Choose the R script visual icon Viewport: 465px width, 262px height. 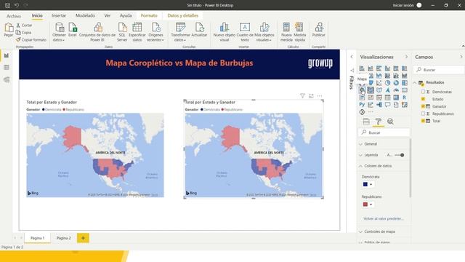[405, 98]
